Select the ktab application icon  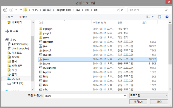coord(40,85)
